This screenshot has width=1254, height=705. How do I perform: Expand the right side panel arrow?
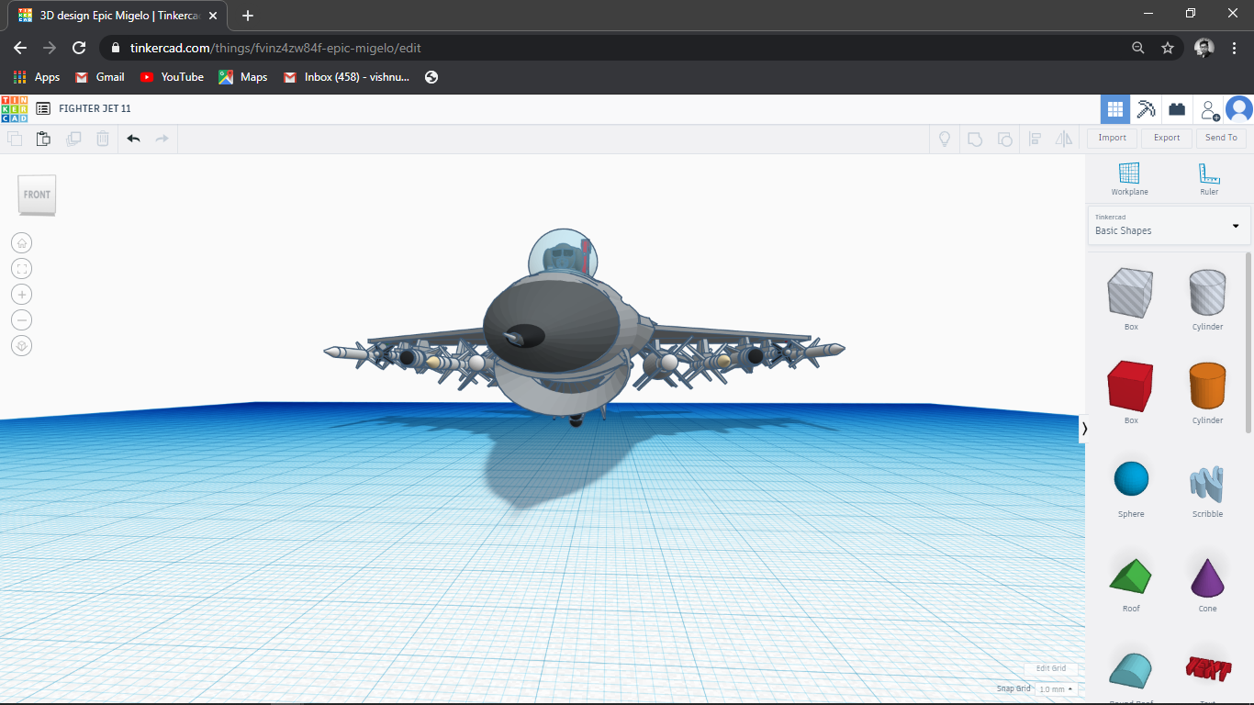click(1084, 428)
